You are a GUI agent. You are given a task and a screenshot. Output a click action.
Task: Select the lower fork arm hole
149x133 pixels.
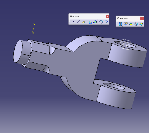[114, 86]
